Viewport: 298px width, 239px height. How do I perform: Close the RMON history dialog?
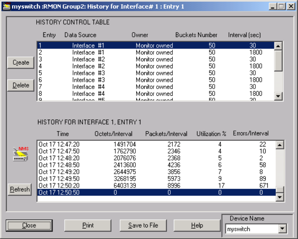(x=29, y=225)
